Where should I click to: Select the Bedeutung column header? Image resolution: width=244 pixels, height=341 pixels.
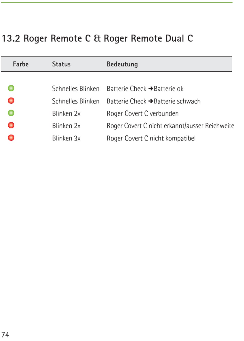pos(122,64)
